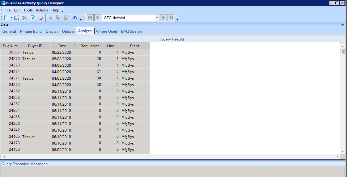The width and height of the screenshot is (348, 177).
Task: Open standard toolbar overflow options arrow
Action: 81,19
